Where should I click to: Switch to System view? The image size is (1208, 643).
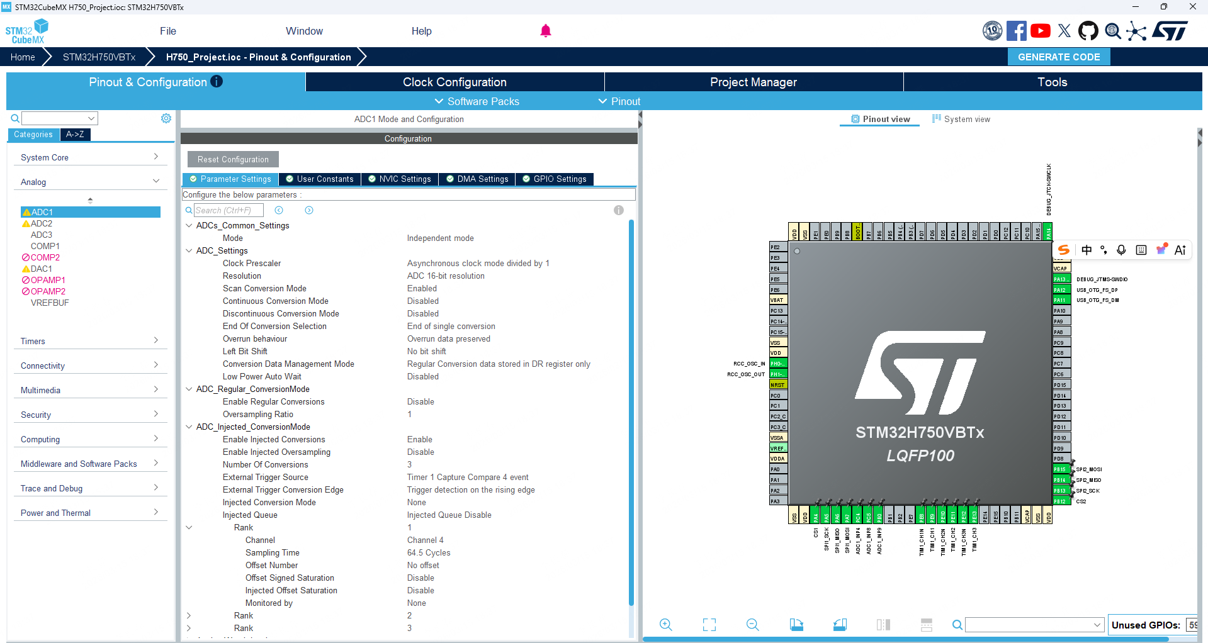(961, 119)
